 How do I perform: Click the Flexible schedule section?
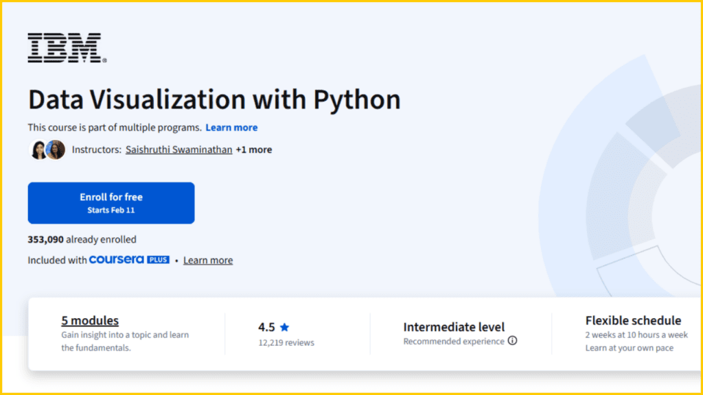[633, 320]
